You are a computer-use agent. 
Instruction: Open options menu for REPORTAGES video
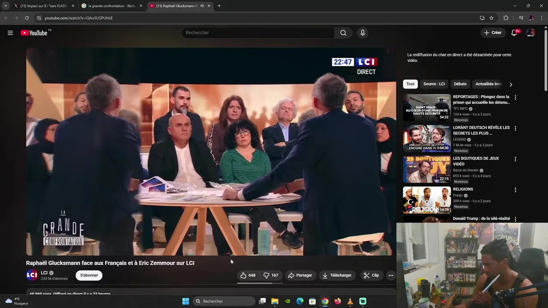tap(515, 98)
